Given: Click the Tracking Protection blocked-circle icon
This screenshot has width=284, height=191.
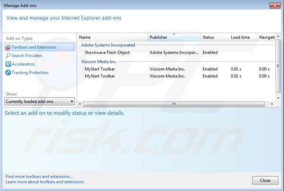Looking at the screenshot, I should coord(8,72).
